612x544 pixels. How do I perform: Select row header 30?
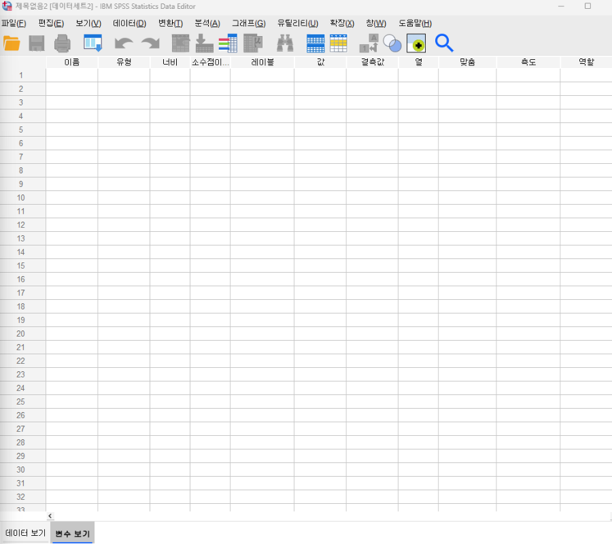22,470
